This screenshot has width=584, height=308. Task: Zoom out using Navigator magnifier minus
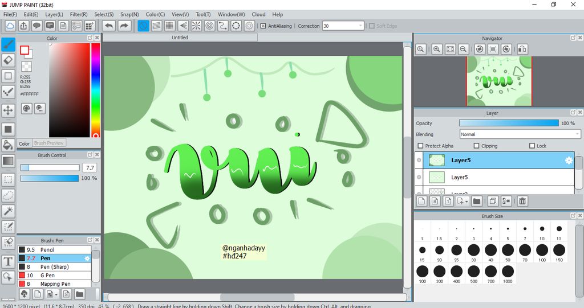pos(463,49)
